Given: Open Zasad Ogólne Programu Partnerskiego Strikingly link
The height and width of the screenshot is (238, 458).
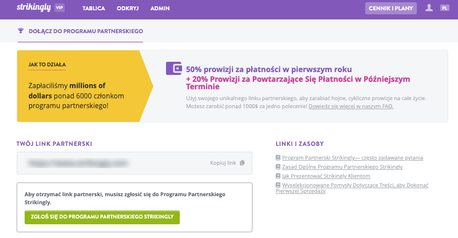Looking at the screenshot, I should pos(342,166).
